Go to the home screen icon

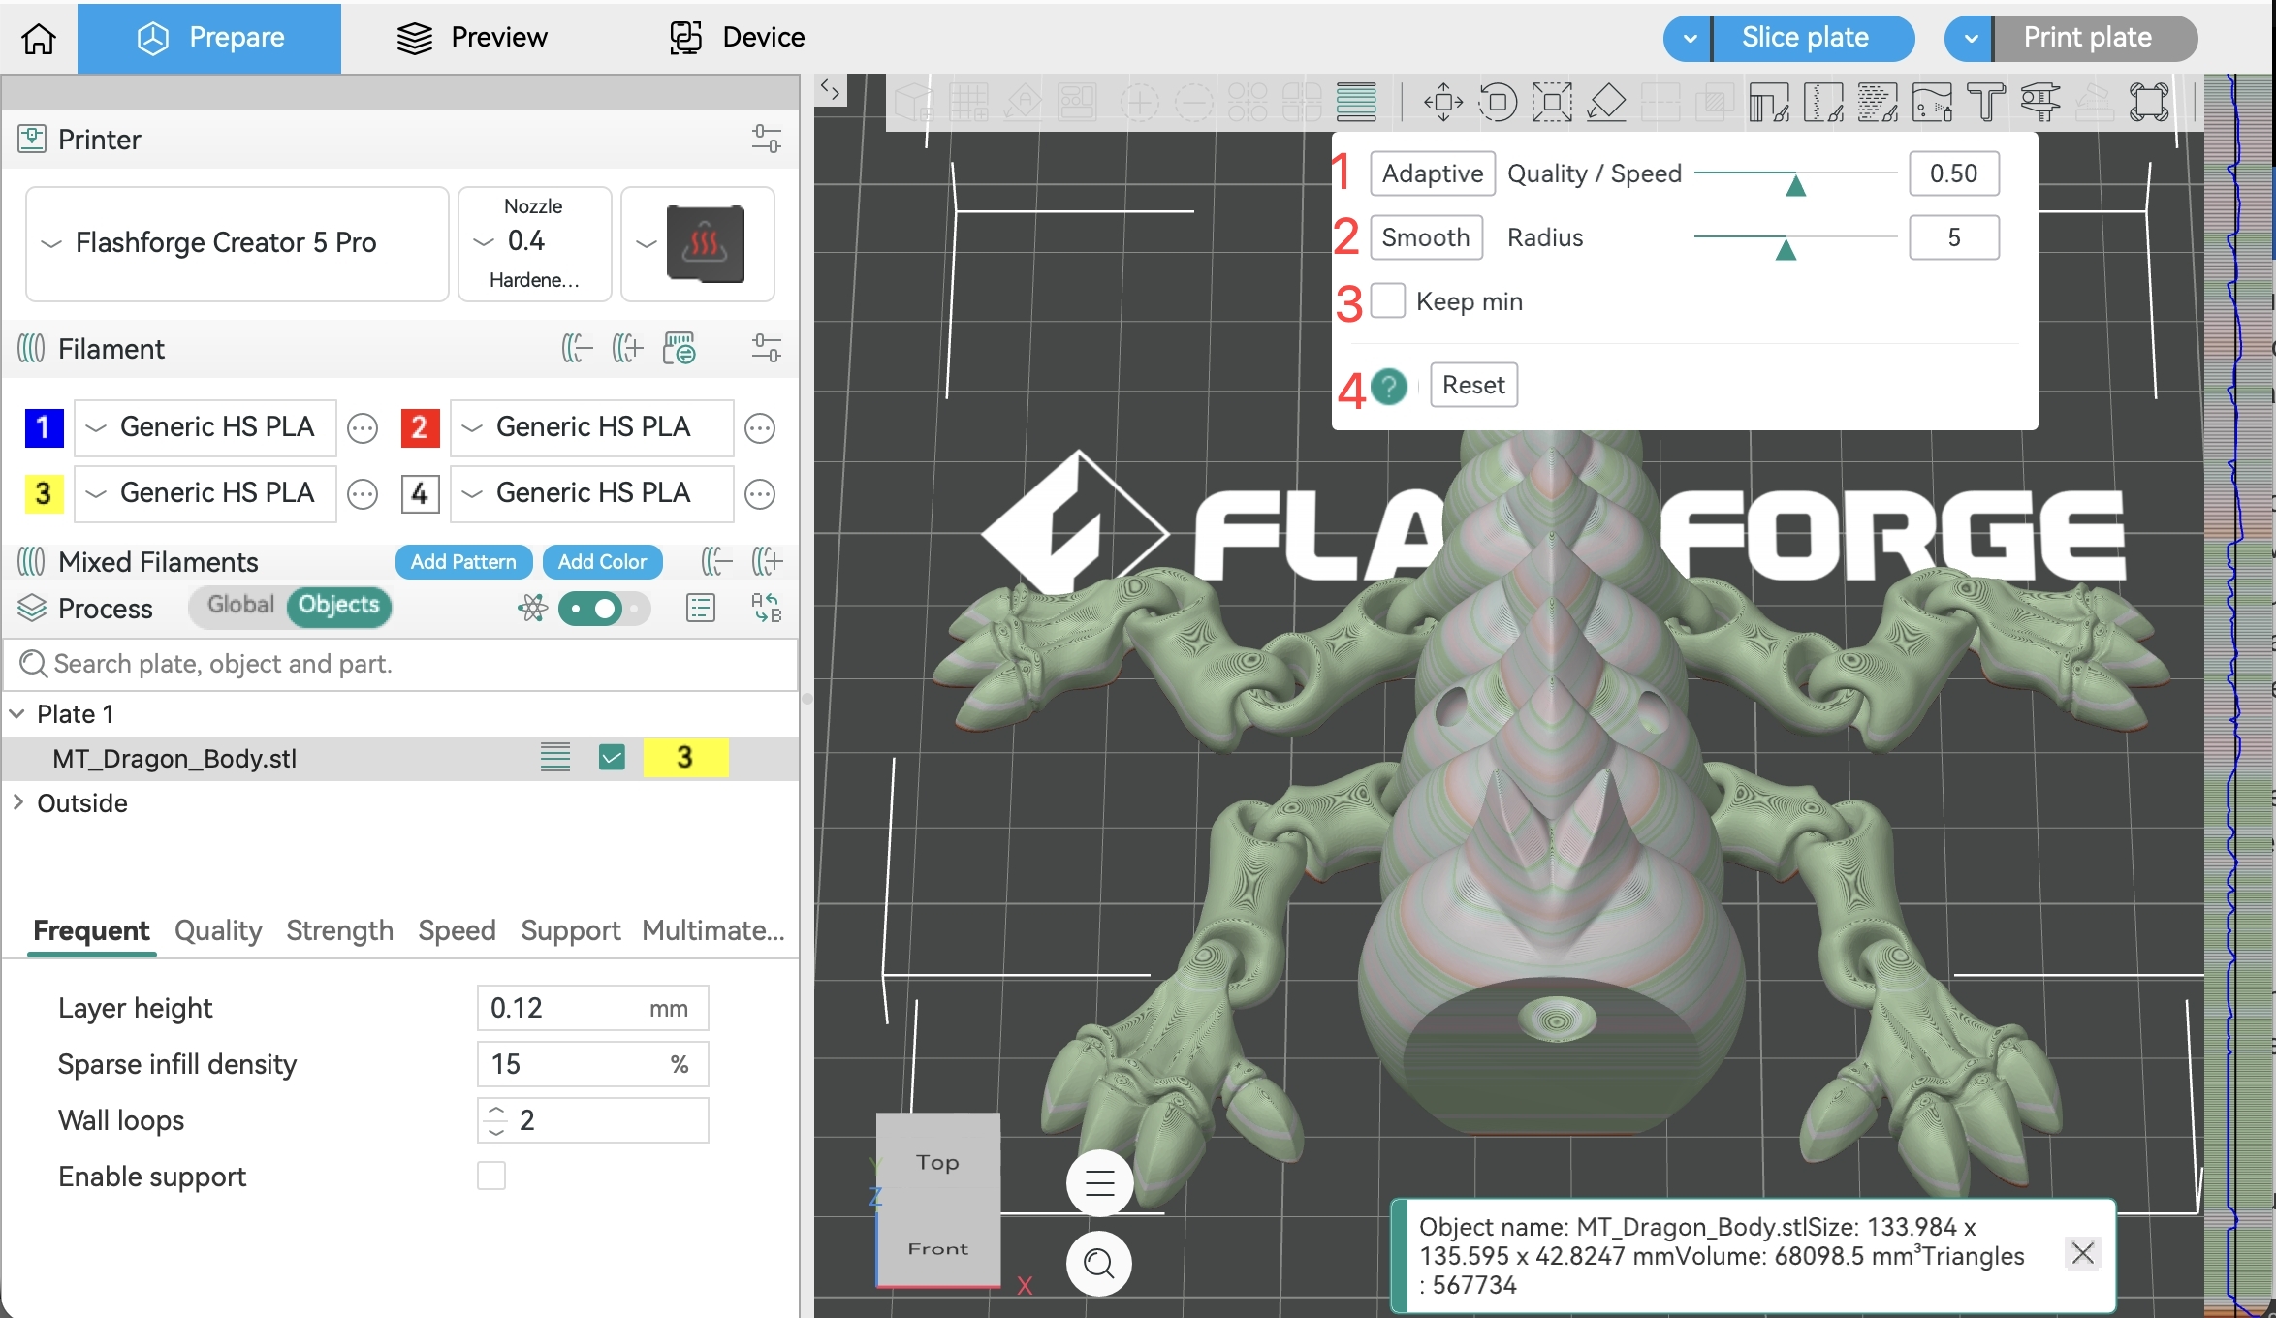(39, 38)
